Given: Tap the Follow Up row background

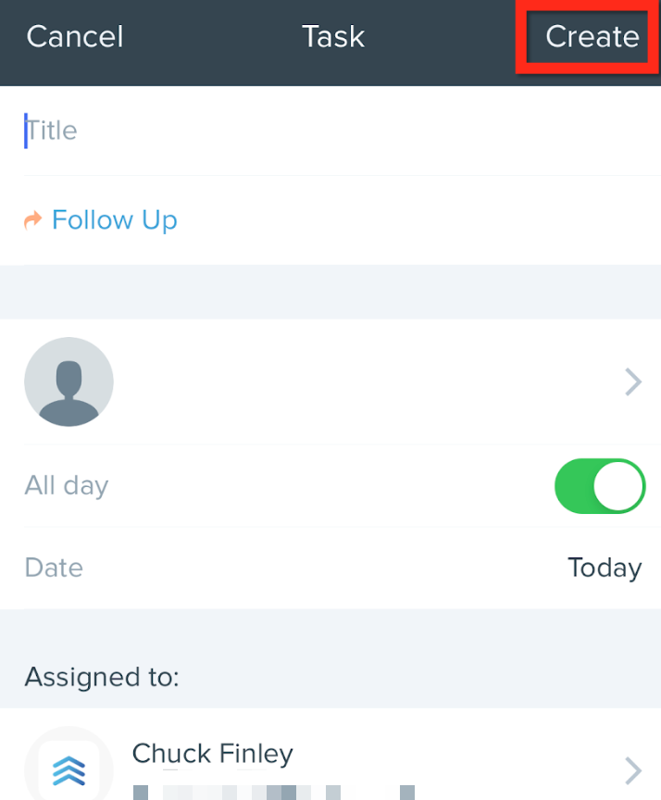Looking at the screenshot, I should [330, 219].
